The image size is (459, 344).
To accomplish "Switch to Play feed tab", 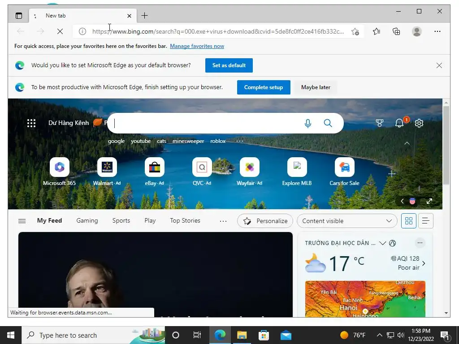I will click(x=150, y=220).
